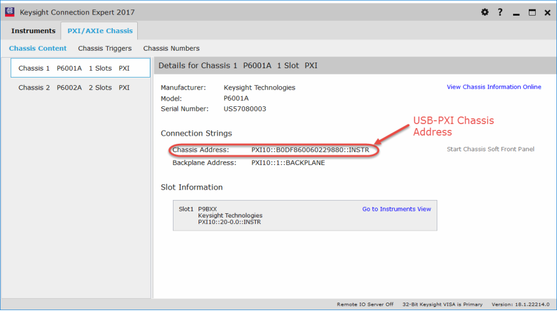
Task: Click the Keysight Technologies manufacturer value
Action: pos(259,88)
